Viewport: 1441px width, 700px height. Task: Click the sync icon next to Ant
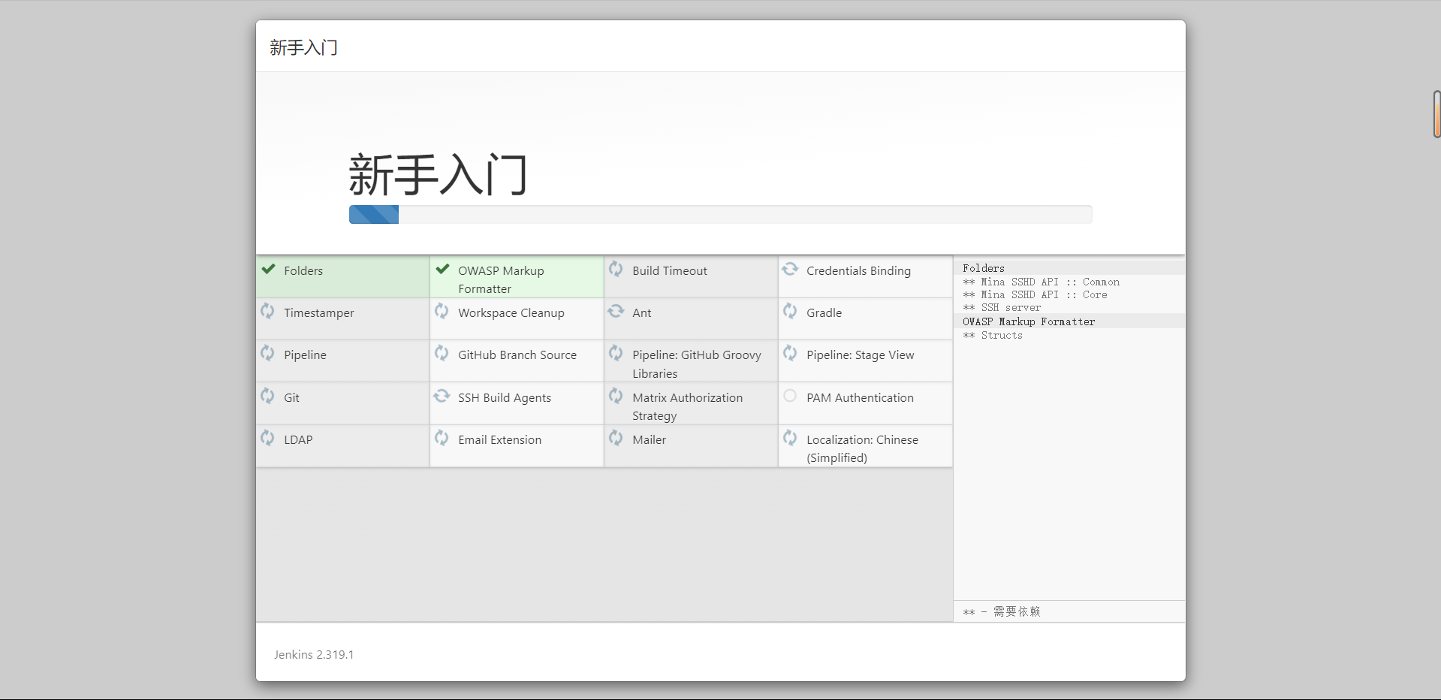point(616,311)
